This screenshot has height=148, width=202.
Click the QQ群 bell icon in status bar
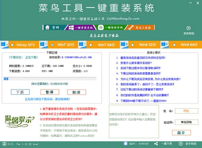click(x=125, y=144)
